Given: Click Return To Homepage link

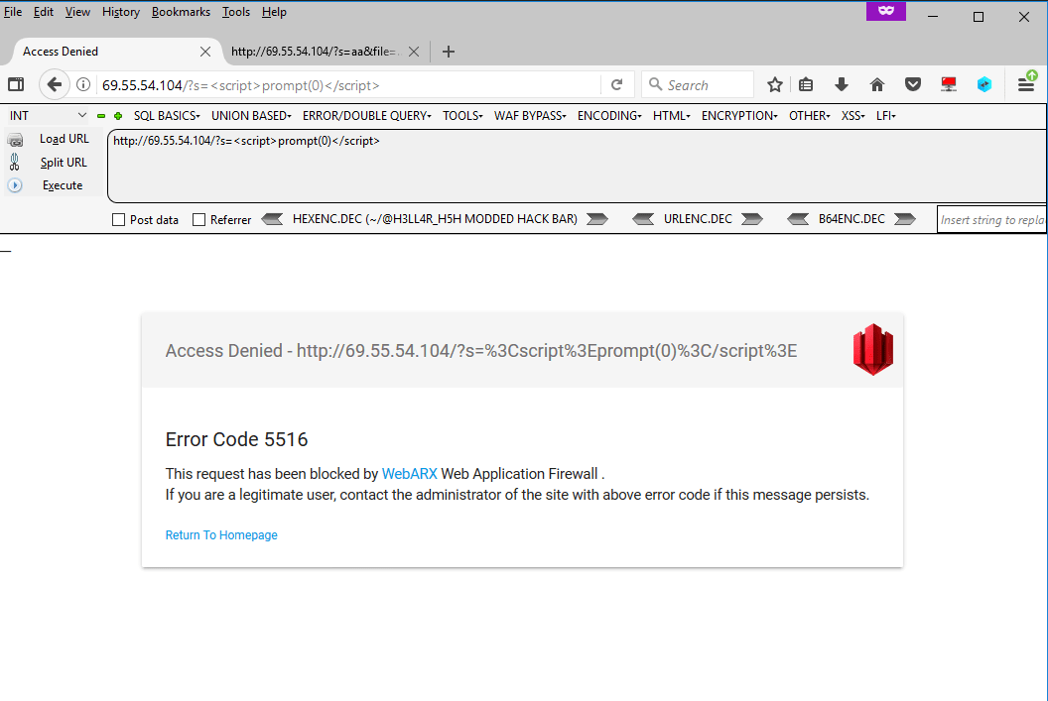Looking at the screenshot, I should (x=221, y=534).
